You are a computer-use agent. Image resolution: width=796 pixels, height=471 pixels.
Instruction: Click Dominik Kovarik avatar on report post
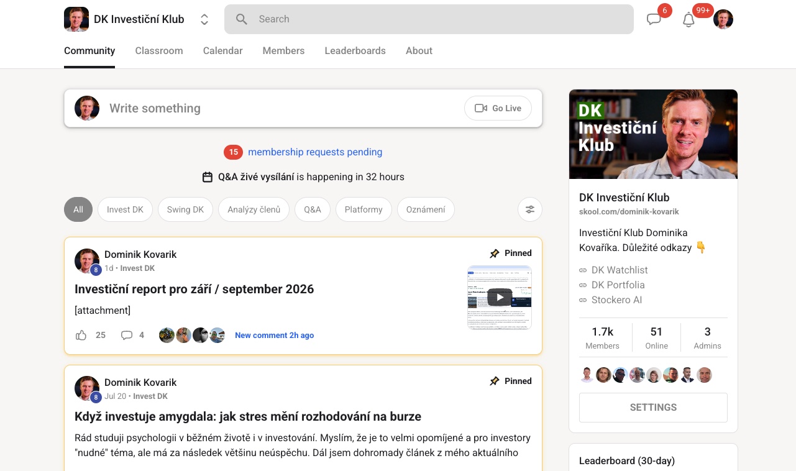click(87, 261)
